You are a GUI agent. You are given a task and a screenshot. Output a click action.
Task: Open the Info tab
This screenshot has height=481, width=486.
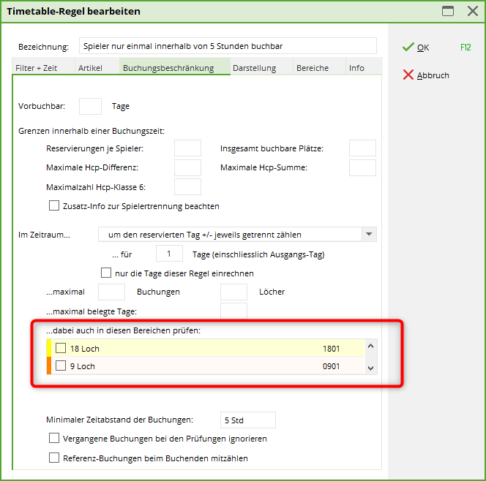356,68
